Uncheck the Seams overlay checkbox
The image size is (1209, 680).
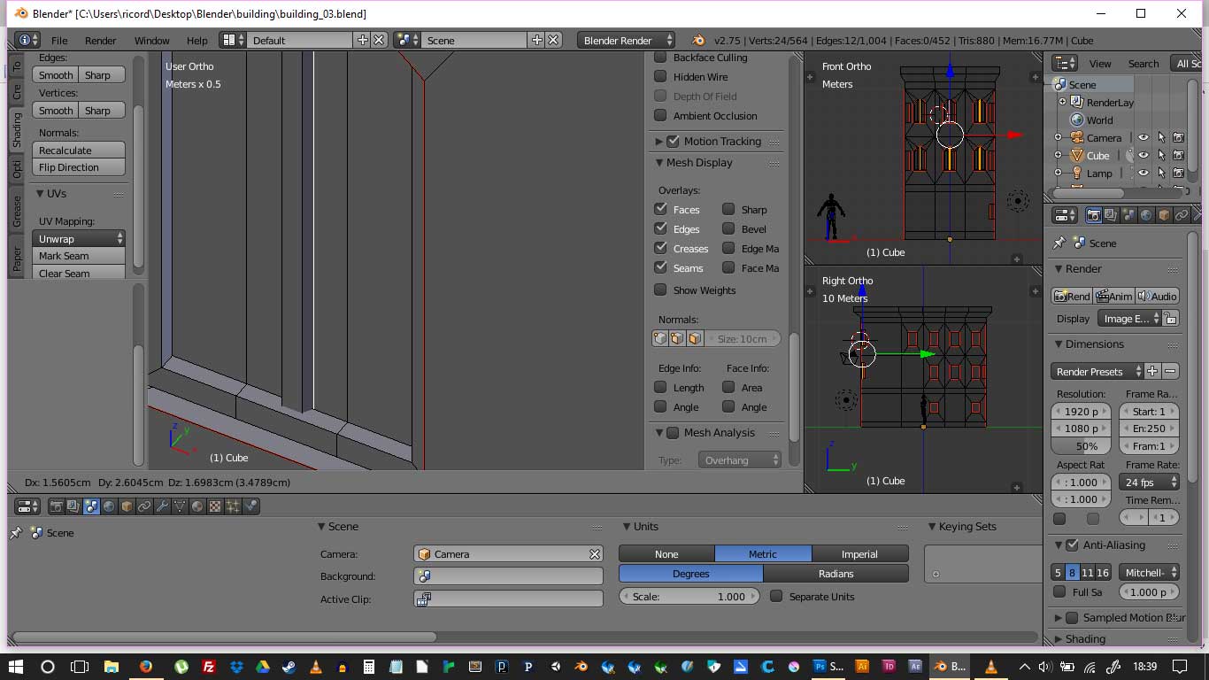pos(660,267)
